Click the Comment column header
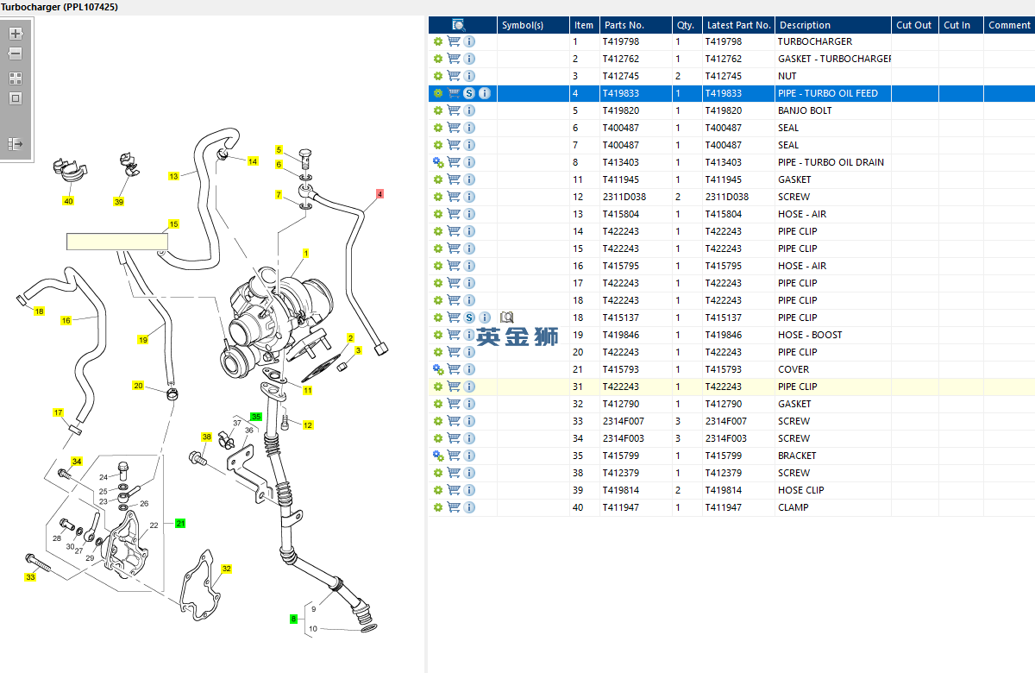Screen dimensions: 1035x673 [x=1009, y=25]
